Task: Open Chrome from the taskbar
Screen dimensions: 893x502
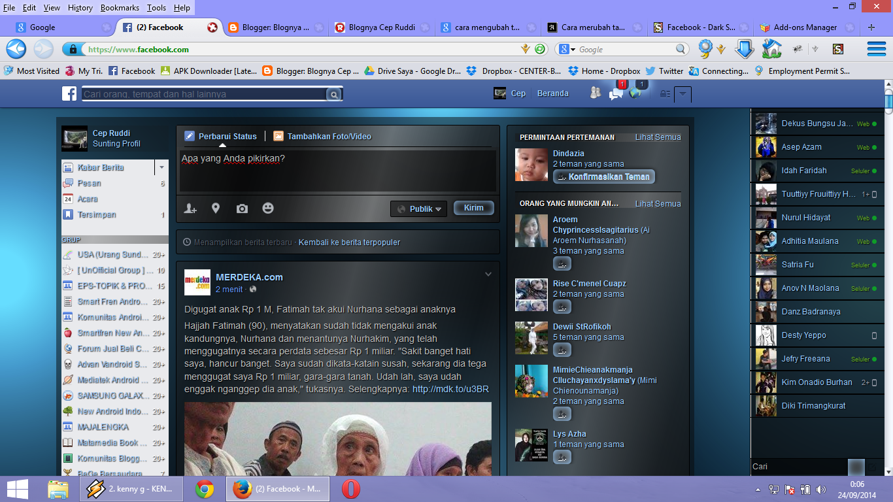Action: point(205,489)
